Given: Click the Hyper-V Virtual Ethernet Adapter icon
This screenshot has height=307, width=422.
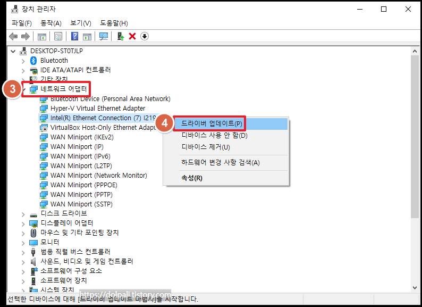Looking at the screenshot, I should (x=44, y=109).
